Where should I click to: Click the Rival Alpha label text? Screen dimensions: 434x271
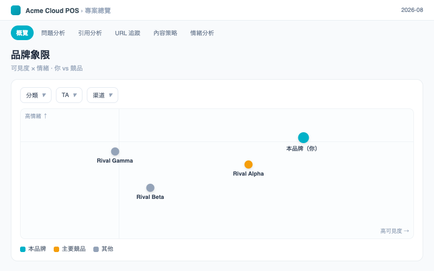tap(248, 173)
